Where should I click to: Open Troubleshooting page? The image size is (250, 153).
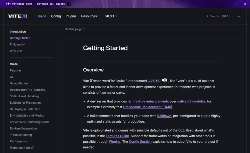(21, 135)
